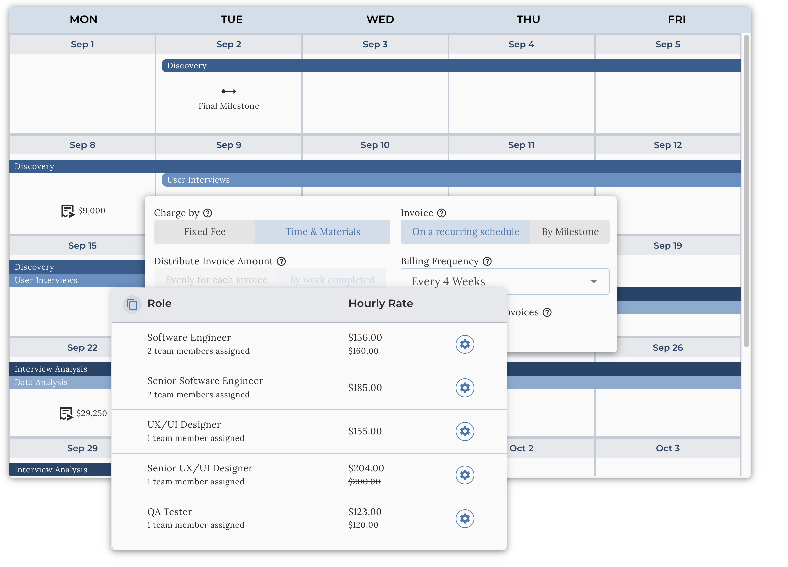Screen dimensions: 788x567
Task: Click the $29,250 invoice icon
Action: [66, 414]
